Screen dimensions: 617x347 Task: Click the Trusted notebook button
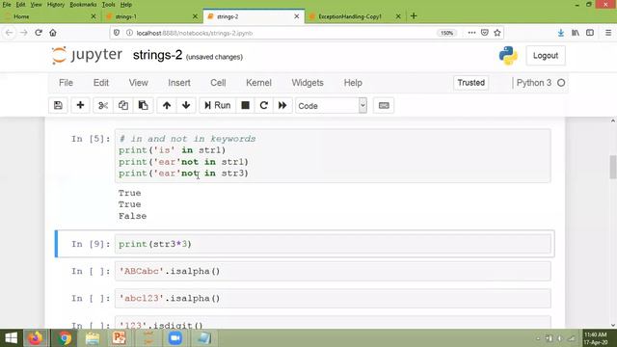471,83
